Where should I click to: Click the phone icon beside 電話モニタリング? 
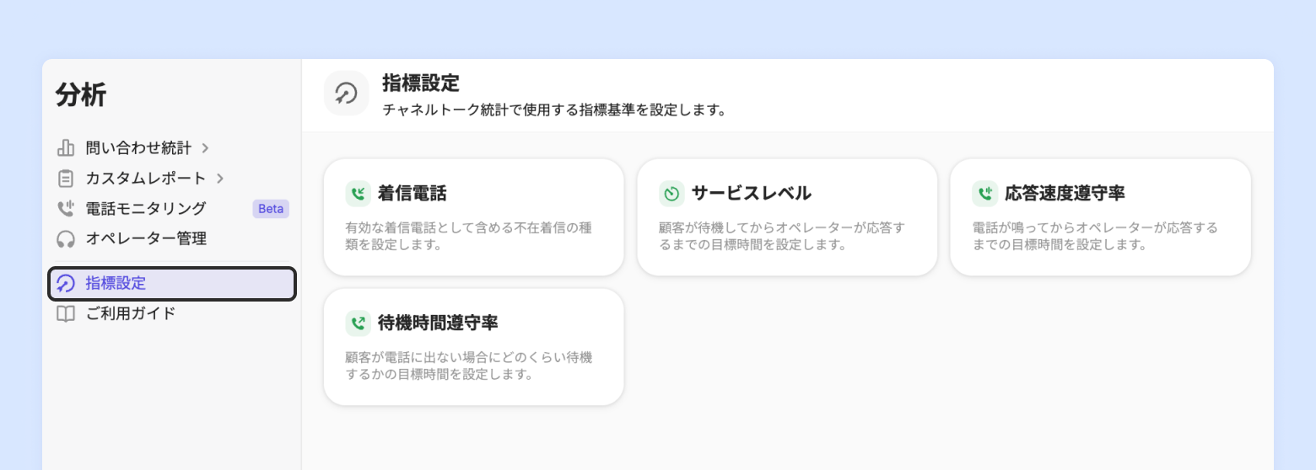pyautogui.click(x=66, y=209)
